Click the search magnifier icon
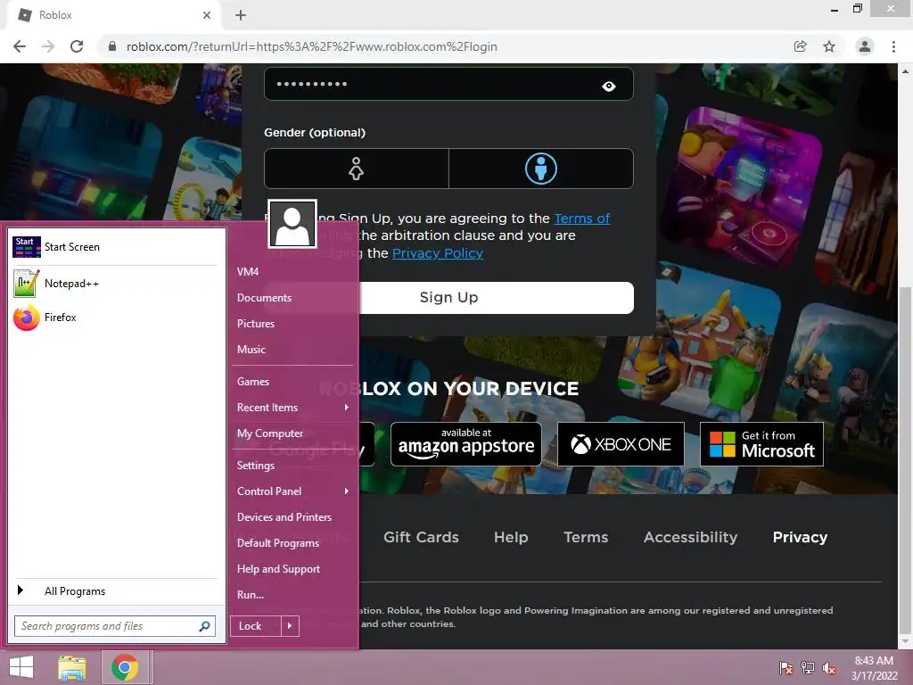Screen dimensions: 913x685 [x=204, y=626]
